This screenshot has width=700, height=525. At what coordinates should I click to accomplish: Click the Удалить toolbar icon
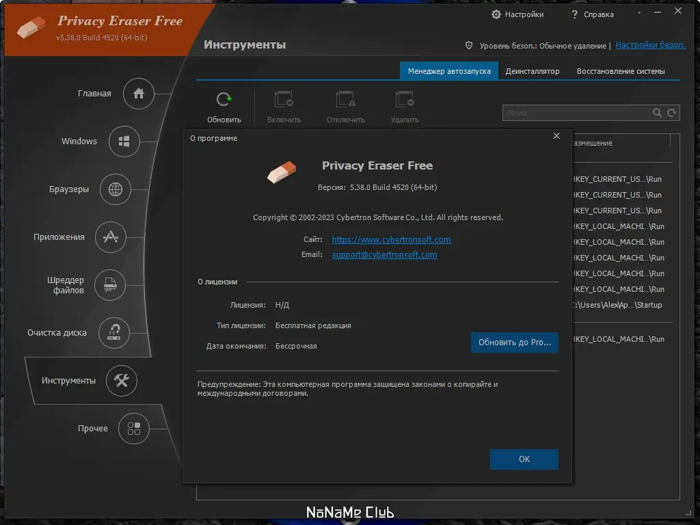coord(405,99)
